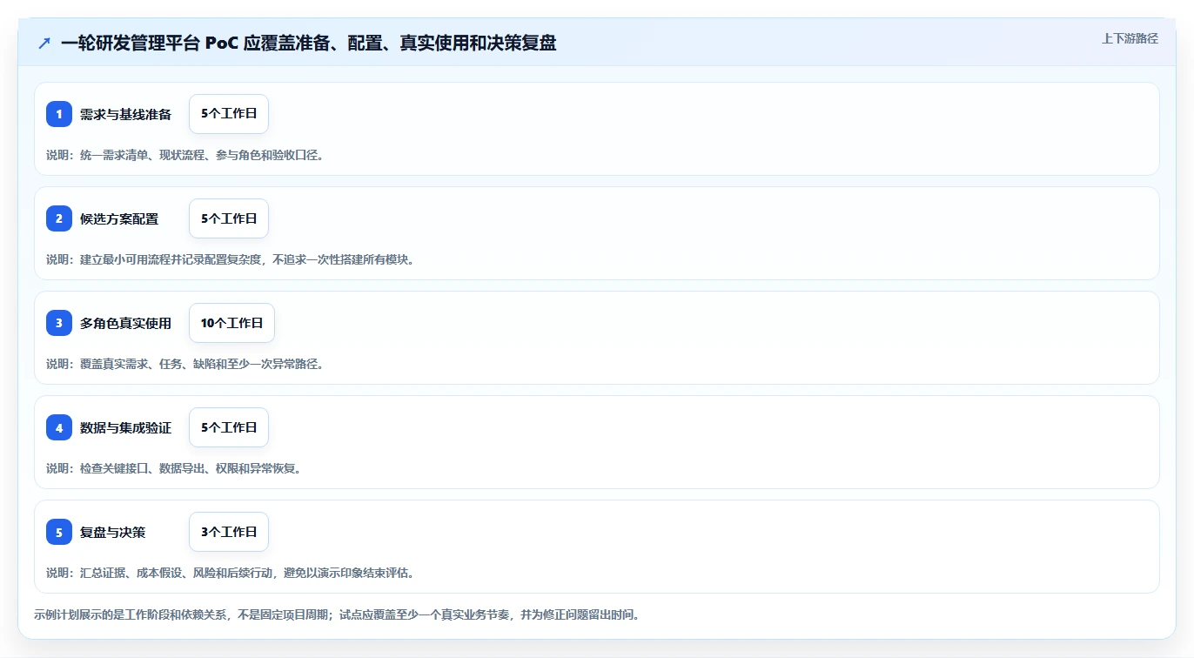Click the 需求与基线准备 step title

125,114
